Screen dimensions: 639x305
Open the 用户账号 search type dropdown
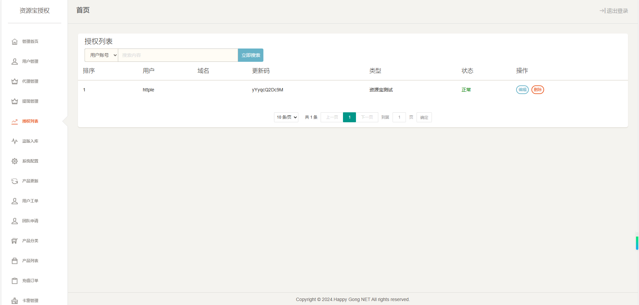click(x=101, y=55)
